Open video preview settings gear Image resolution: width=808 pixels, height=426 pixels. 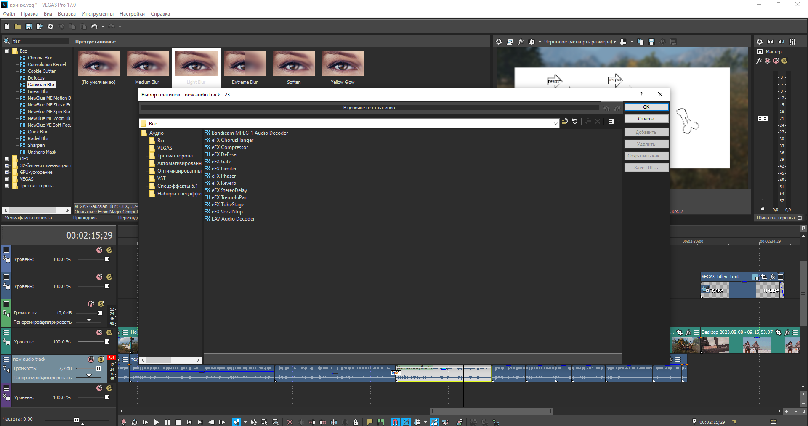[x=499, y=42]
